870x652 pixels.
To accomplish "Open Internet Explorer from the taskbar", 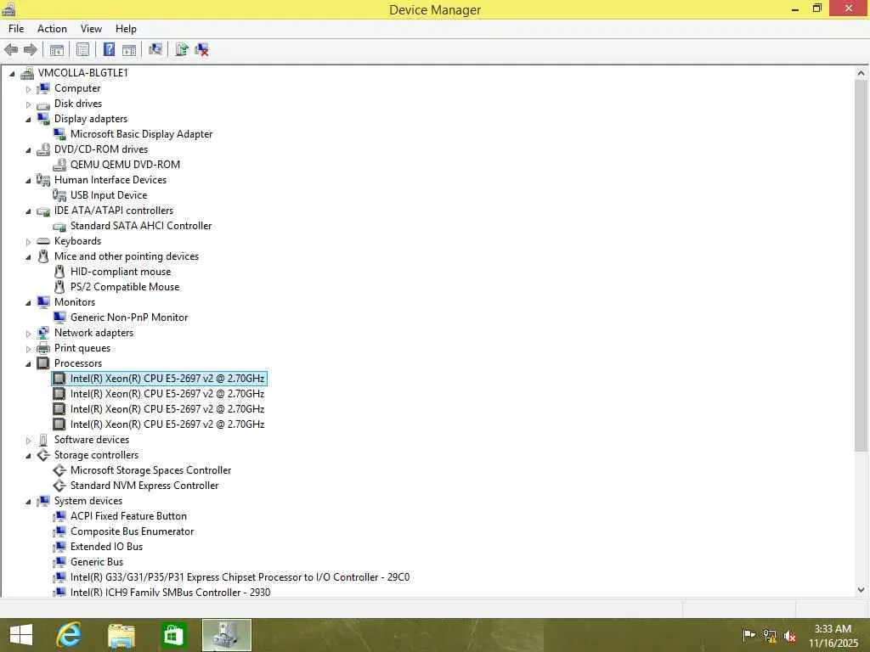I will [70, 635].
